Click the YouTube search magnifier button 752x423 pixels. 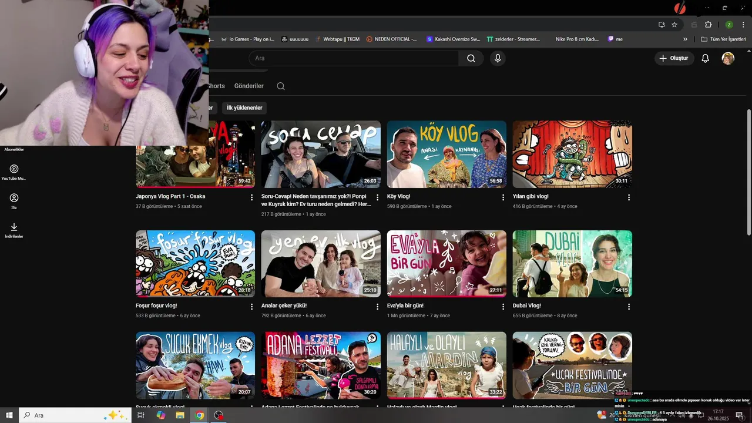pyautogui.click(x=471, y=58)
